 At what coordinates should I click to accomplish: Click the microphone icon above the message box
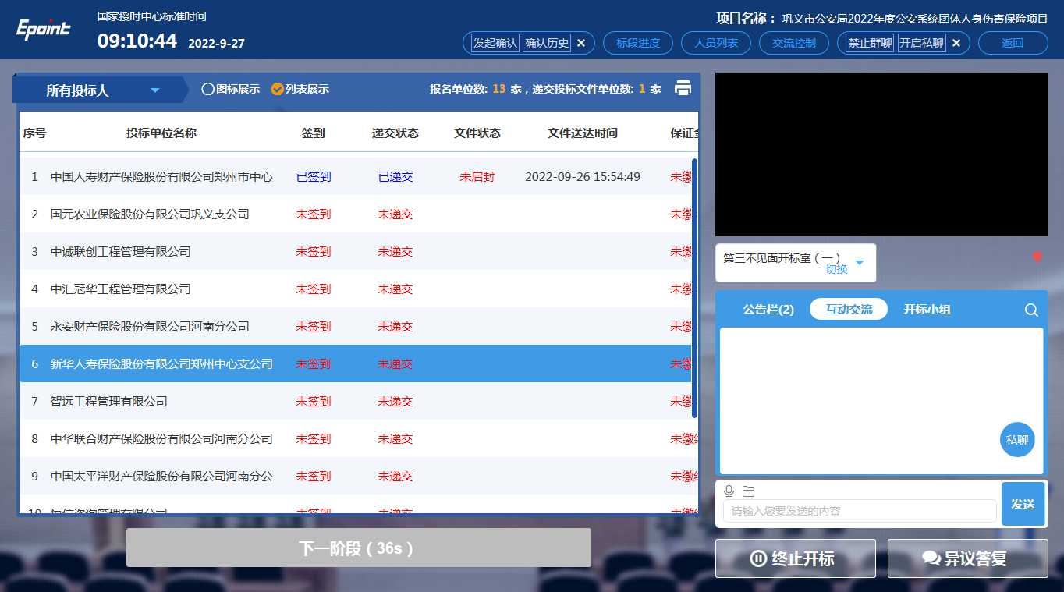(x=729, y=491)
